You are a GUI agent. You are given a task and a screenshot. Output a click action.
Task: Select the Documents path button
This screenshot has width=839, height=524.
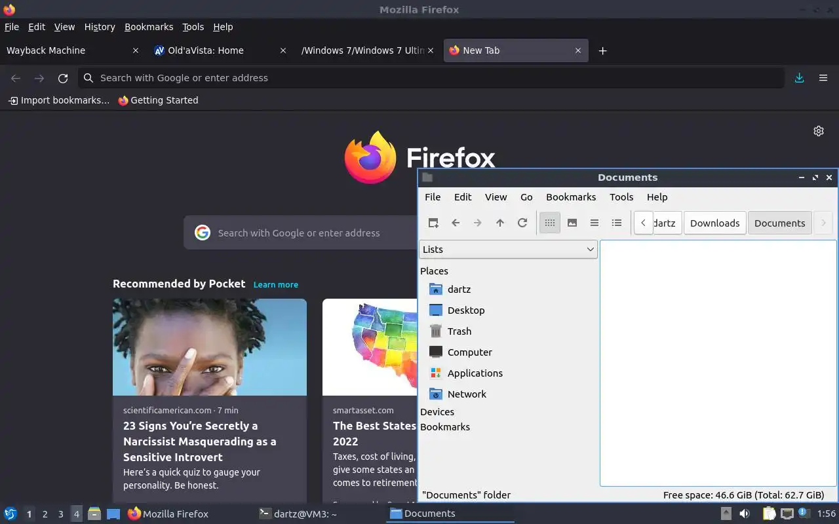coord(779,223)
